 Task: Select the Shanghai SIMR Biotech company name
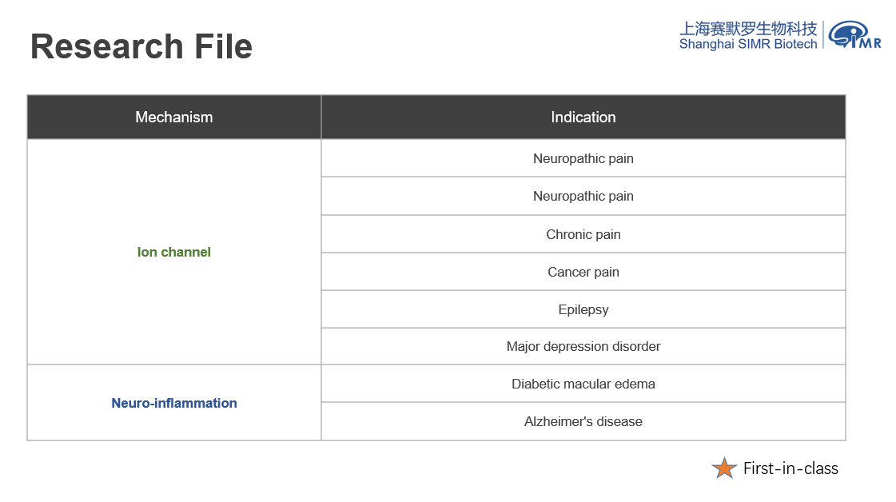pos(748,44)
